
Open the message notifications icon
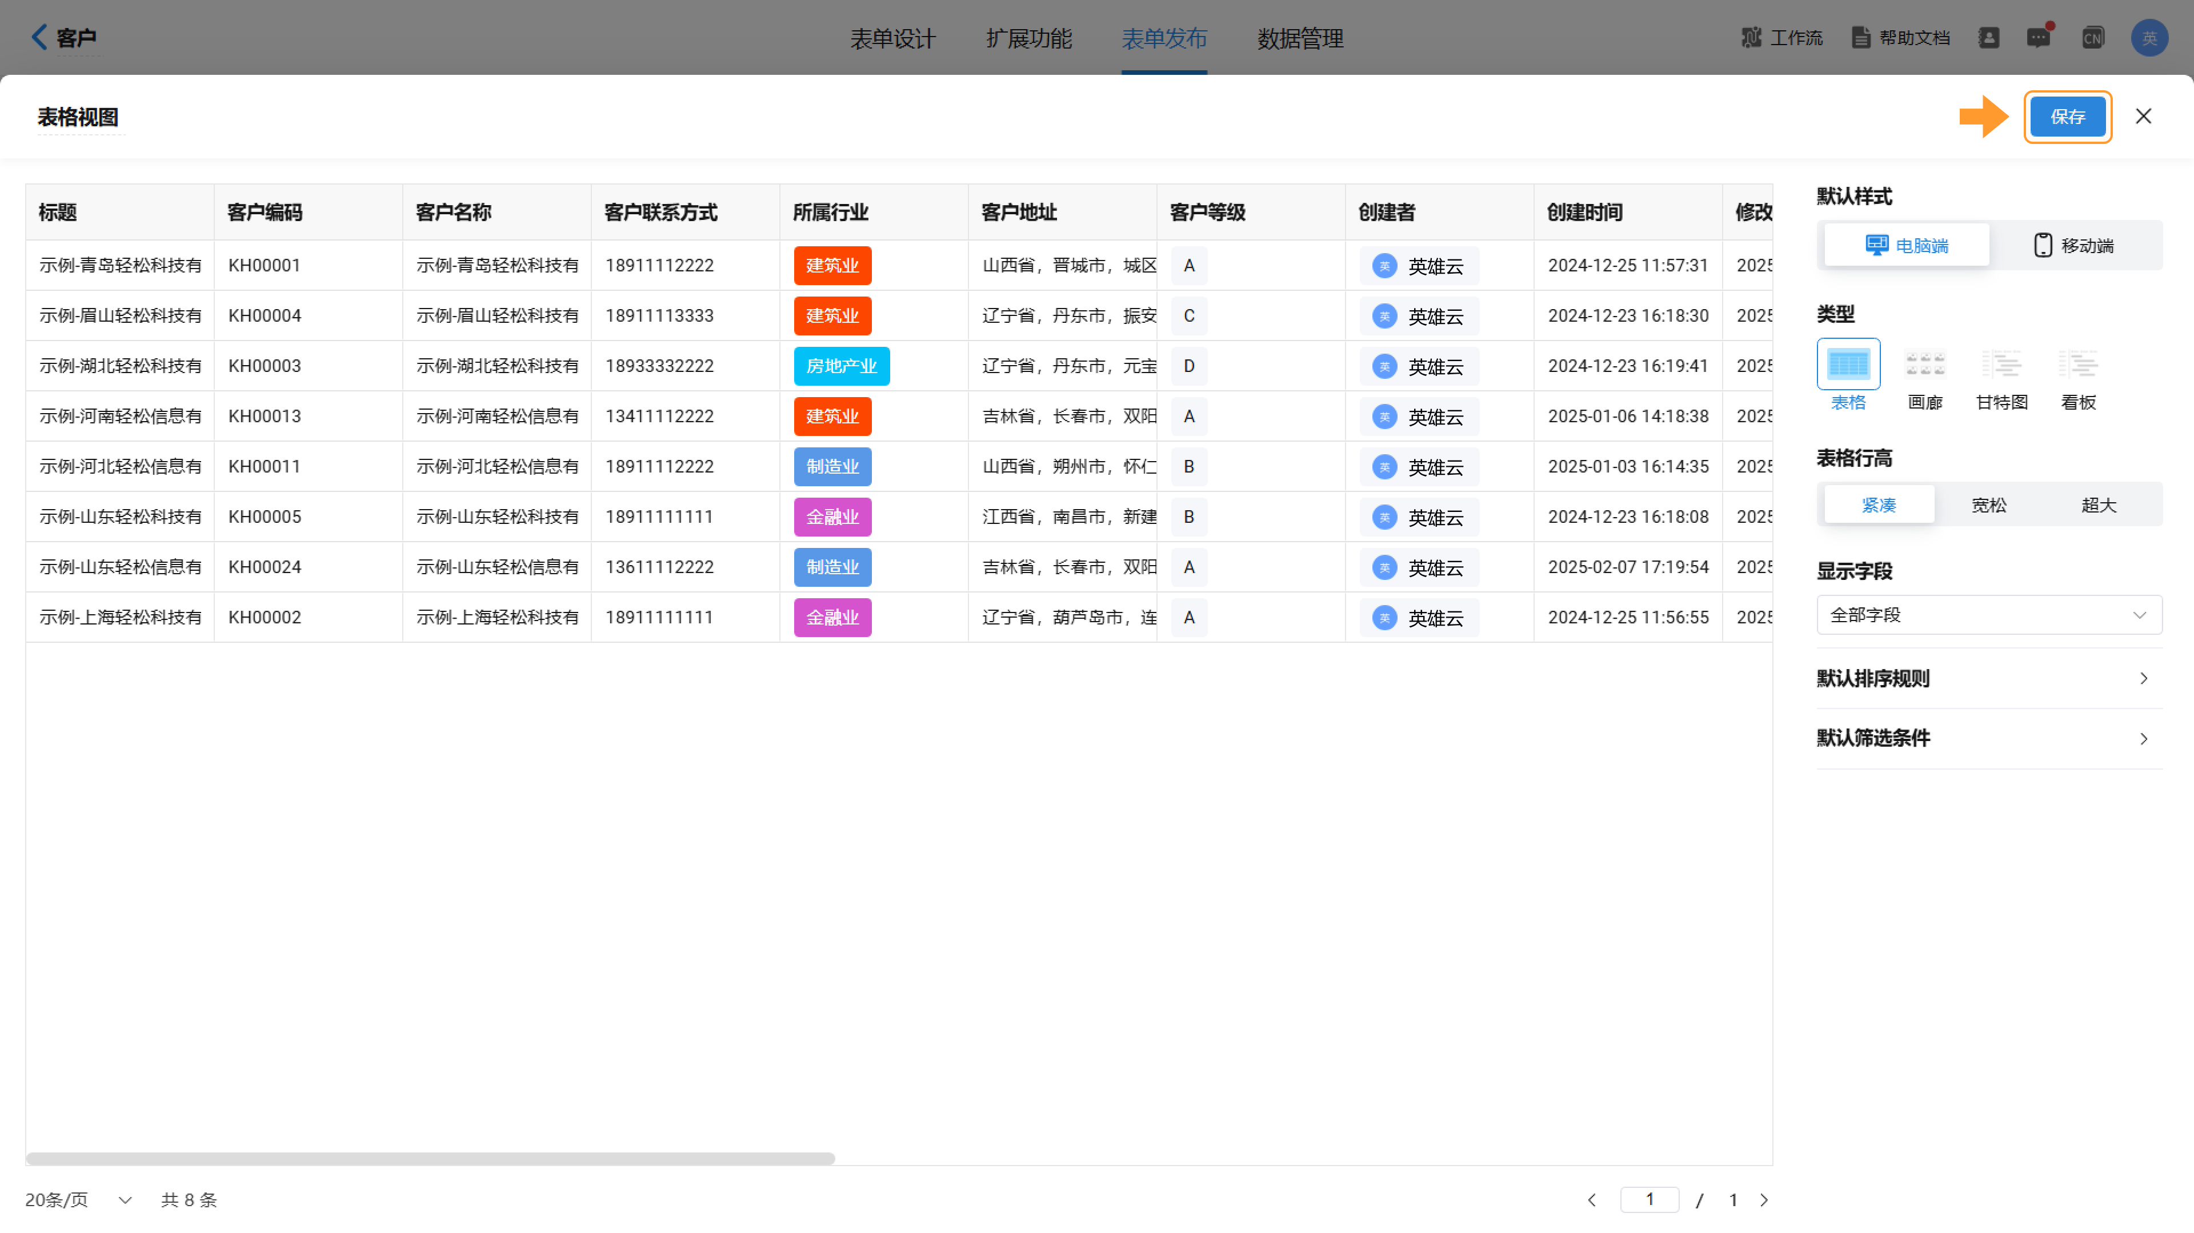coord(2039,38)
